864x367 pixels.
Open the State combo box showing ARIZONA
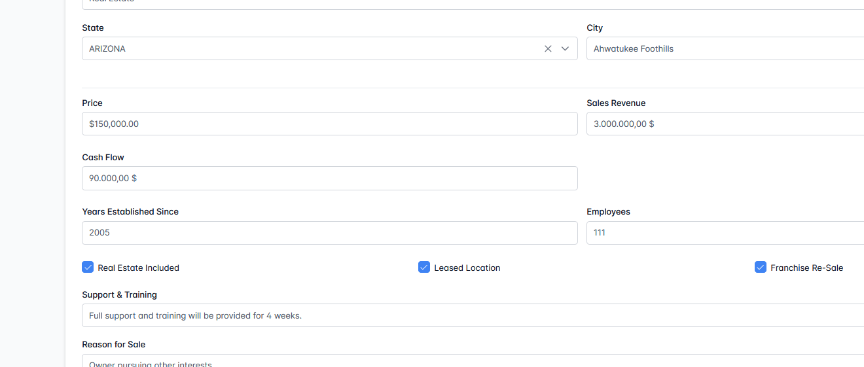pos(308,48)
